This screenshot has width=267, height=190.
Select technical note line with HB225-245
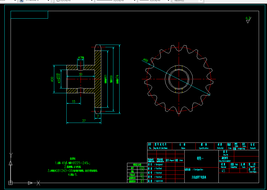[x=73, y=163]
